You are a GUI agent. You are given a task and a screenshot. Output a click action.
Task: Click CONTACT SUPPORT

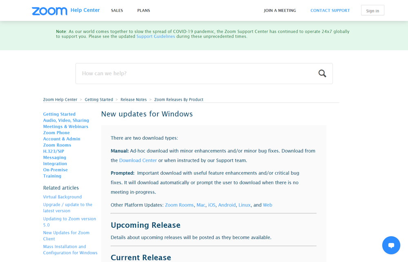(x=330, y=11)
